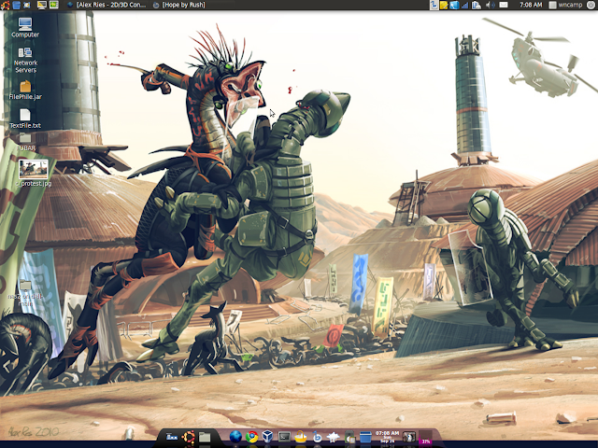Screen dimensions: 598x448
Task: Click the 7:08 AM clock in top panel
Action: (531, 5)
